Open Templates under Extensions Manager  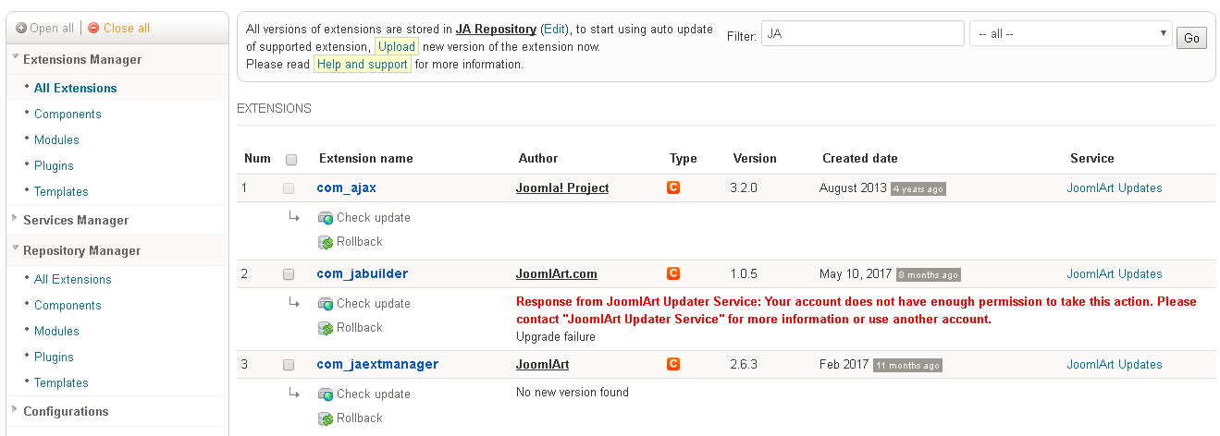click(61, 191)
